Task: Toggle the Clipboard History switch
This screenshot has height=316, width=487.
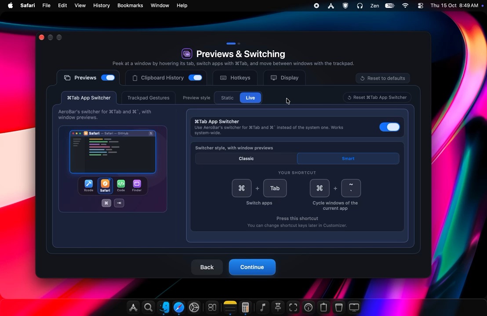Action: click(x=195, y=78)
